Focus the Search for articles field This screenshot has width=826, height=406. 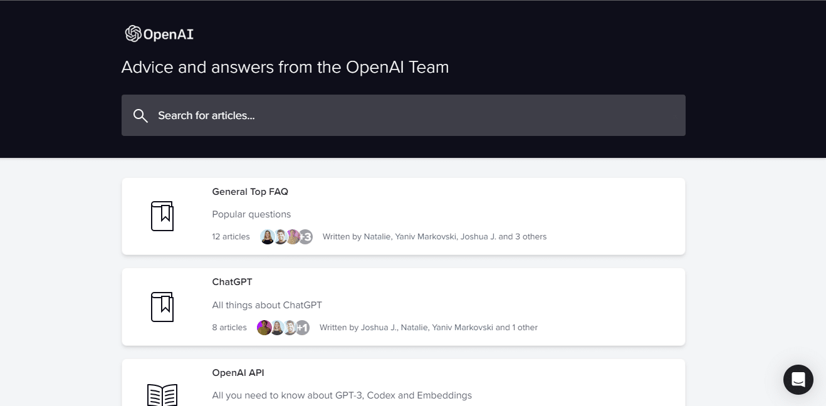click(403, 115)
